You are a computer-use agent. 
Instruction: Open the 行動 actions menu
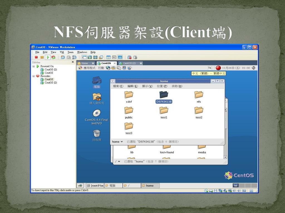coord(101,68)
